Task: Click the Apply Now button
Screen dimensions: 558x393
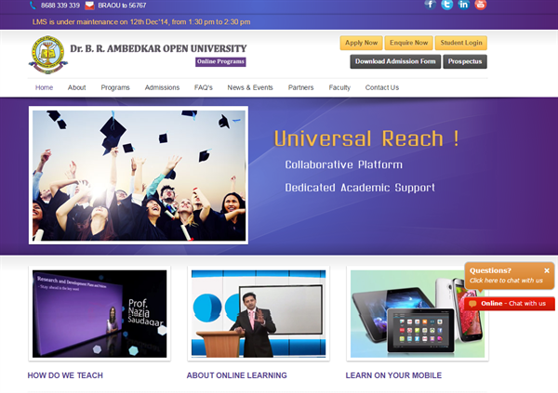Action: click(x=361, y=43)
